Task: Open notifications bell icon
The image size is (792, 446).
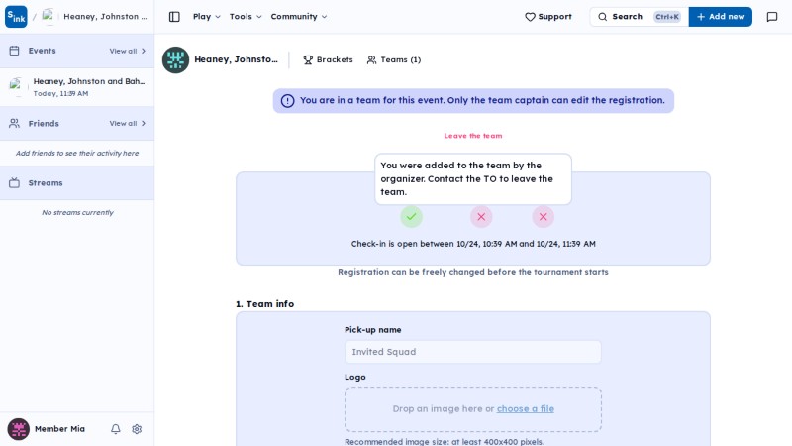Action: 116,429
